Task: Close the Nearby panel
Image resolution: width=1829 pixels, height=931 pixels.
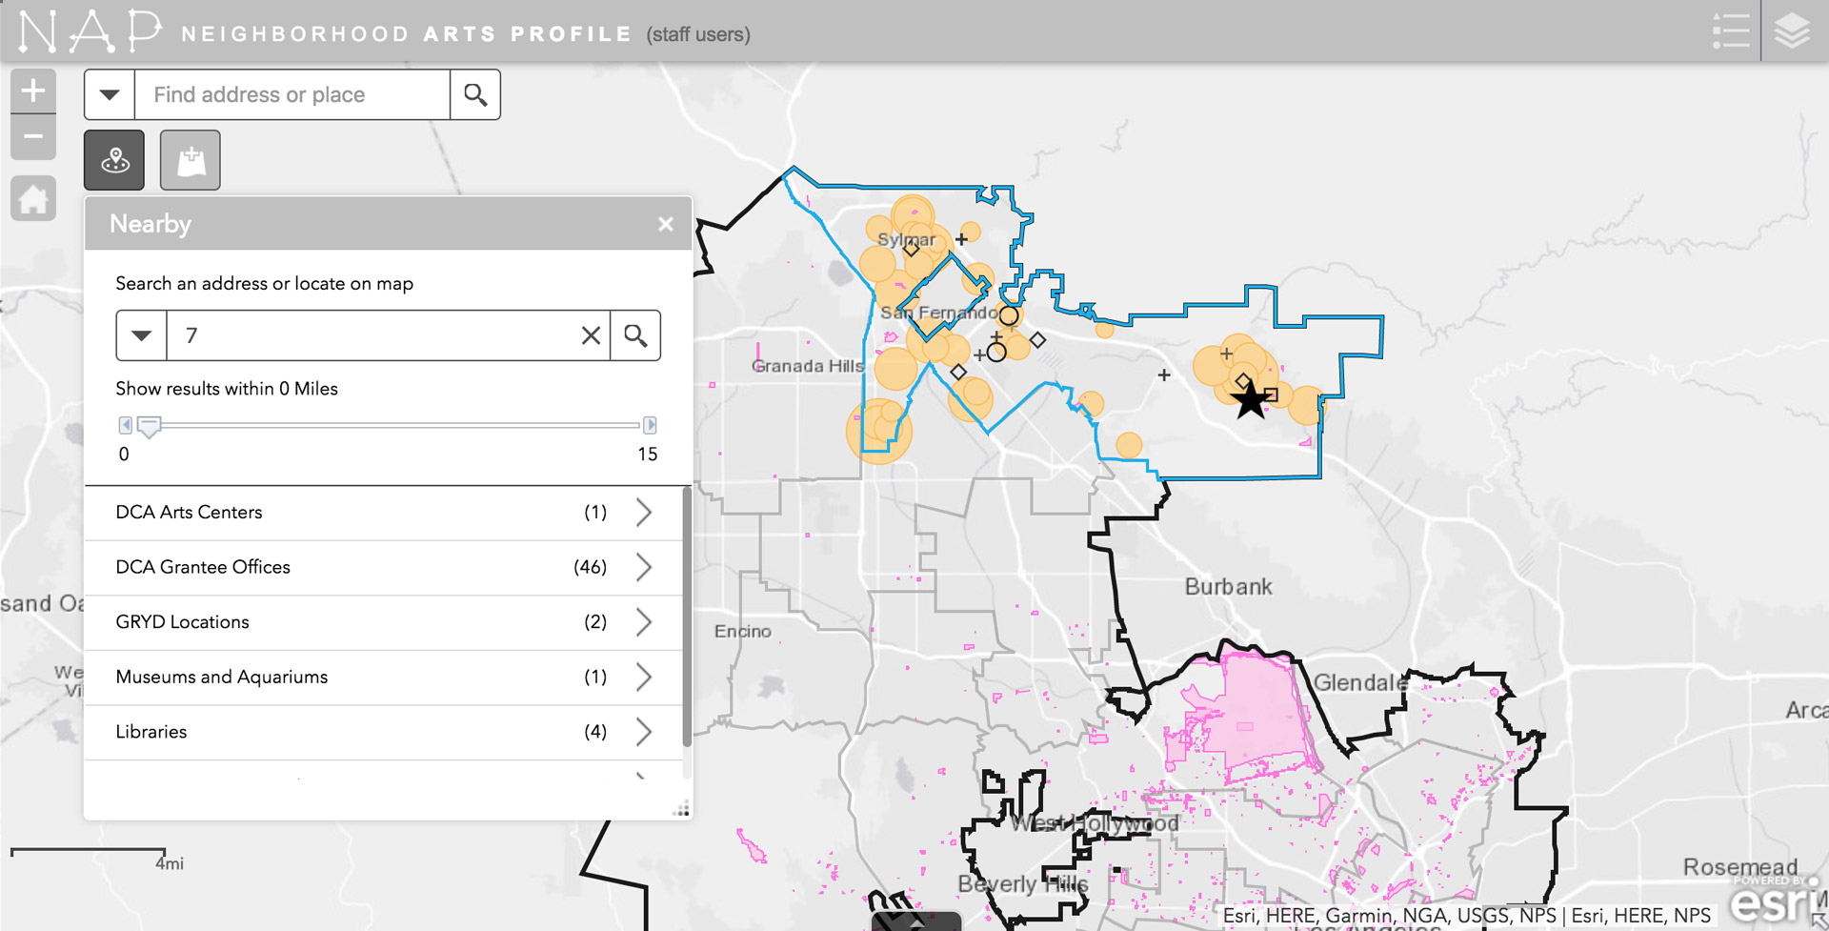Action: tap(666, 224)
